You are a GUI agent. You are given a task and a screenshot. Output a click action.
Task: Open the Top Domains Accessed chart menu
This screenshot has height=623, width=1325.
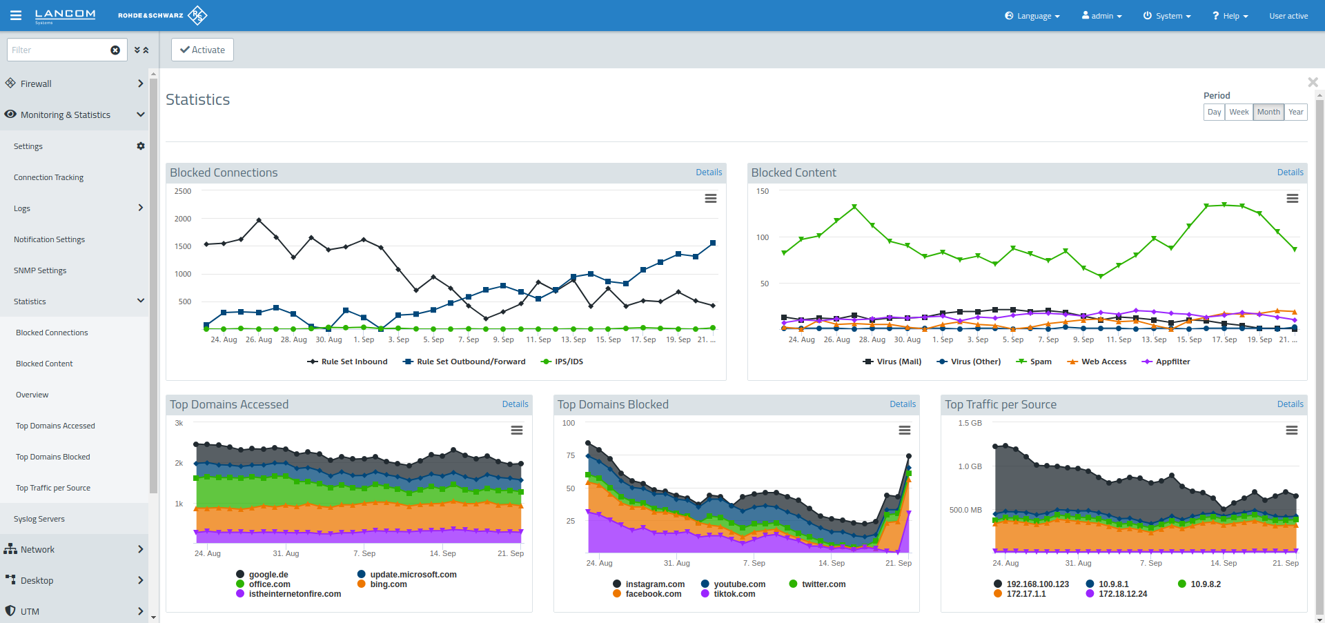[517, 430]
